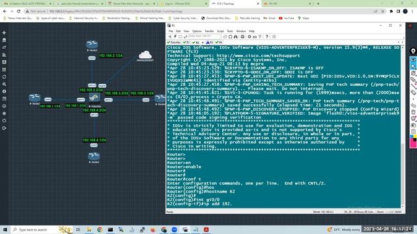
Task: Click the Add object plus icon in EVE sidebar
Action: point(4,32)
